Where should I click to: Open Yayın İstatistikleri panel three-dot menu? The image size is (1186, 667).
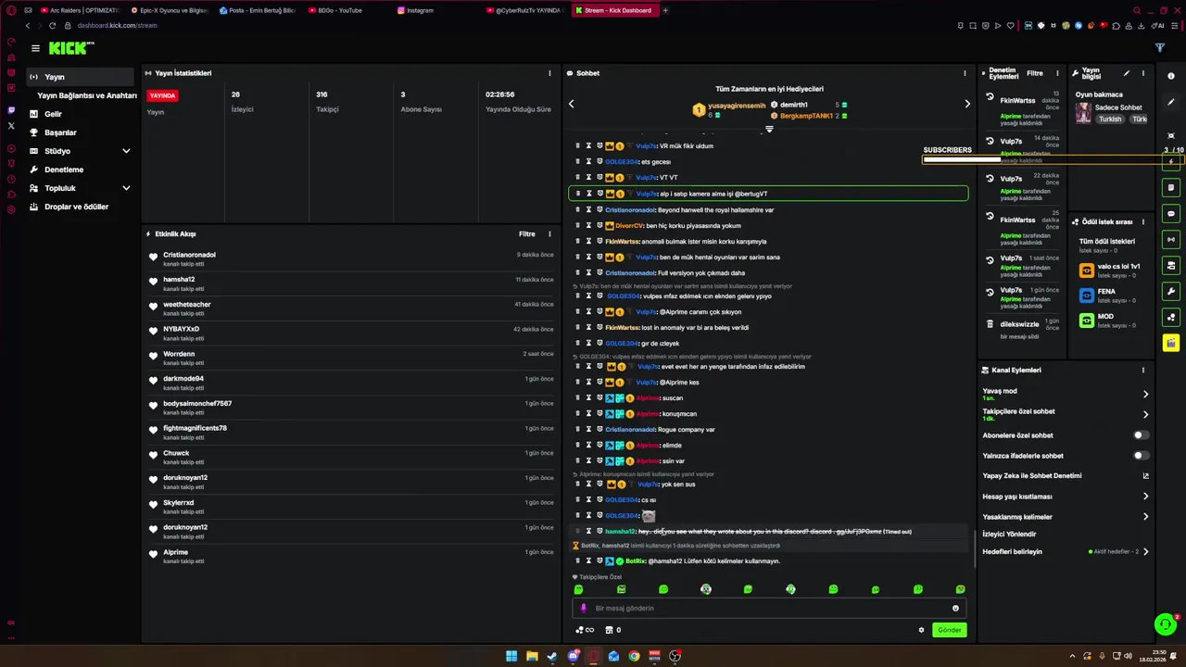point(549,73)
